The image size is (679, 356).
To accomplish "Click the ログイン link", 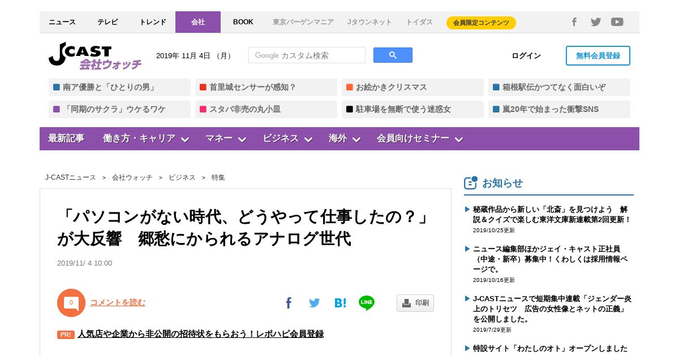I will coord(526,55).
